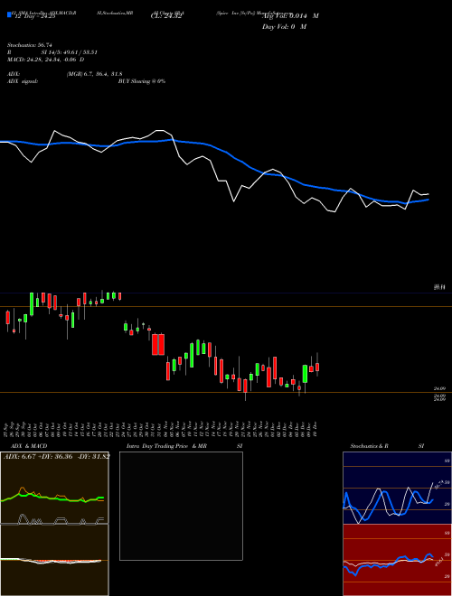
Task: Click the "(MGR) 6.7, 36.4, 31.8" ADX values
Action: [94, 74]
